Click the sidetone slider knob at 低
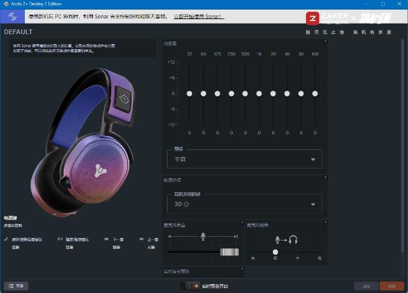The image size is (408, 293). point(275,252)
